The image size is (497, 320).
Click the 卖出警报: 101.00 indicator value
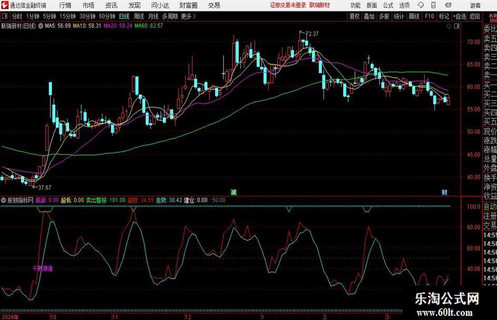tap(106, 200)
